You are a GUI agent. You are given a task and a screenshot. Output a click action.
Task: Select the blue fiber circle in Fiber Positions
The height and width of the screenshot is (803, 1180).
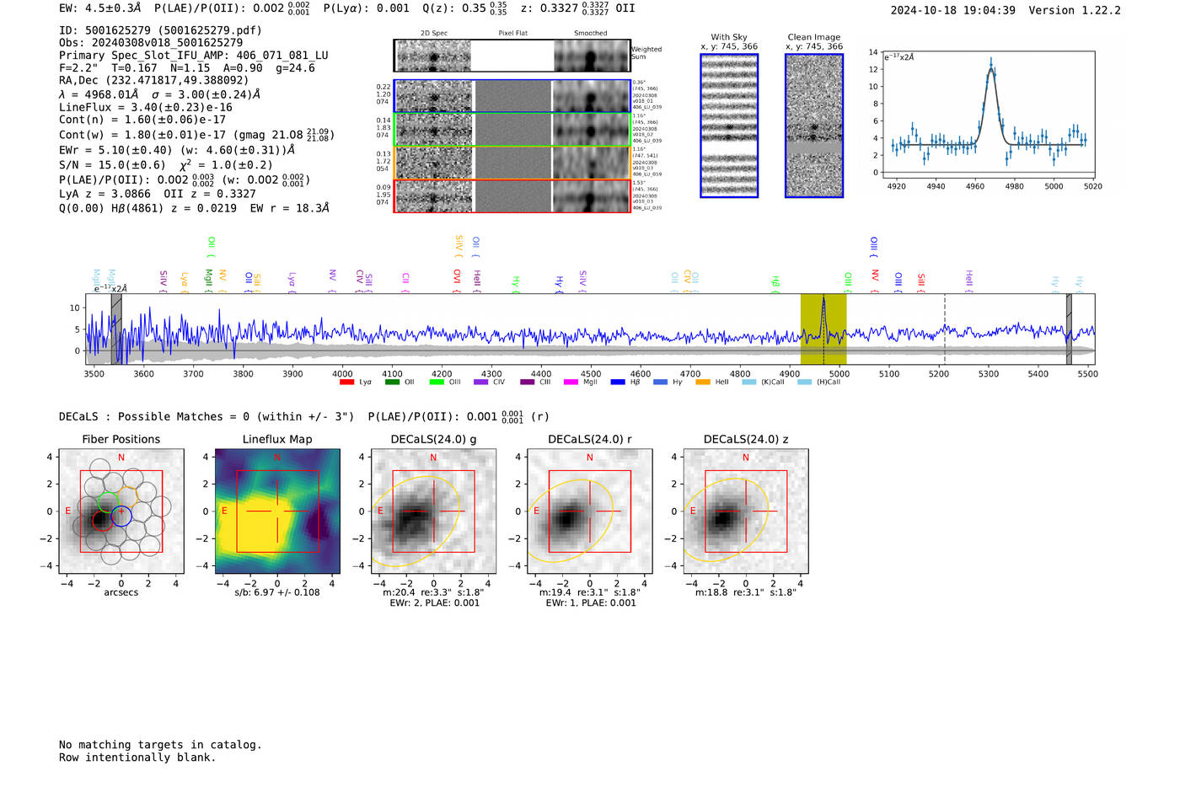(121, 516)
